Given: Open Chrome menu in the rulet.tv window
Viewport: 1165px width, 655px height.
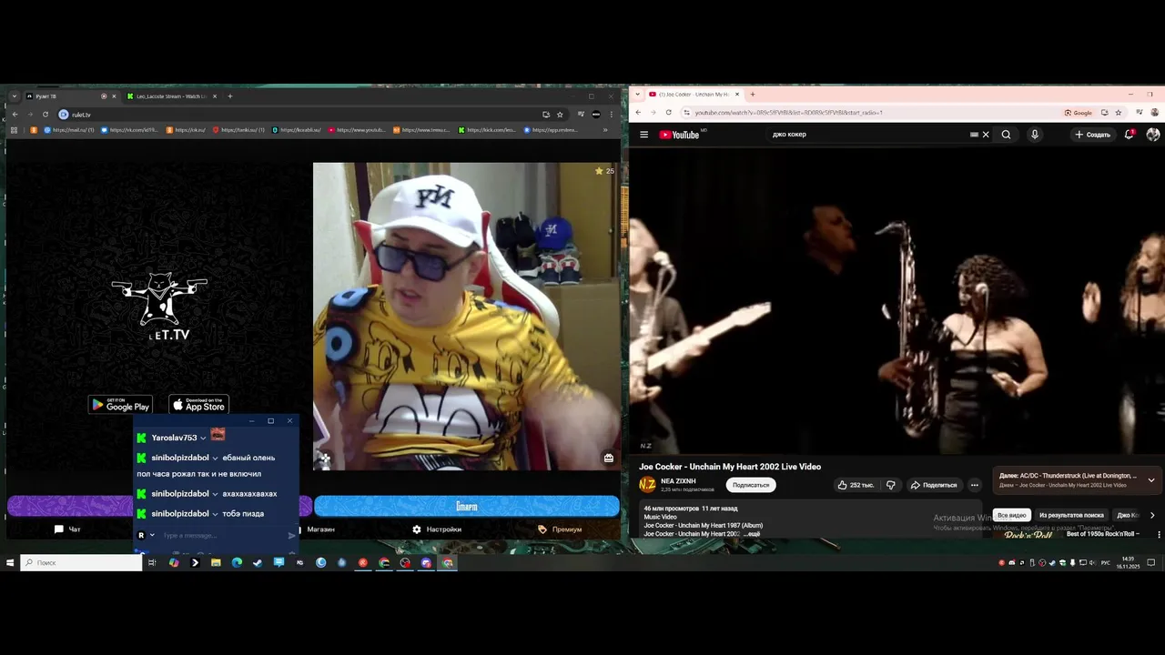Looking at the screenshot, I should [x=611, y=115].
